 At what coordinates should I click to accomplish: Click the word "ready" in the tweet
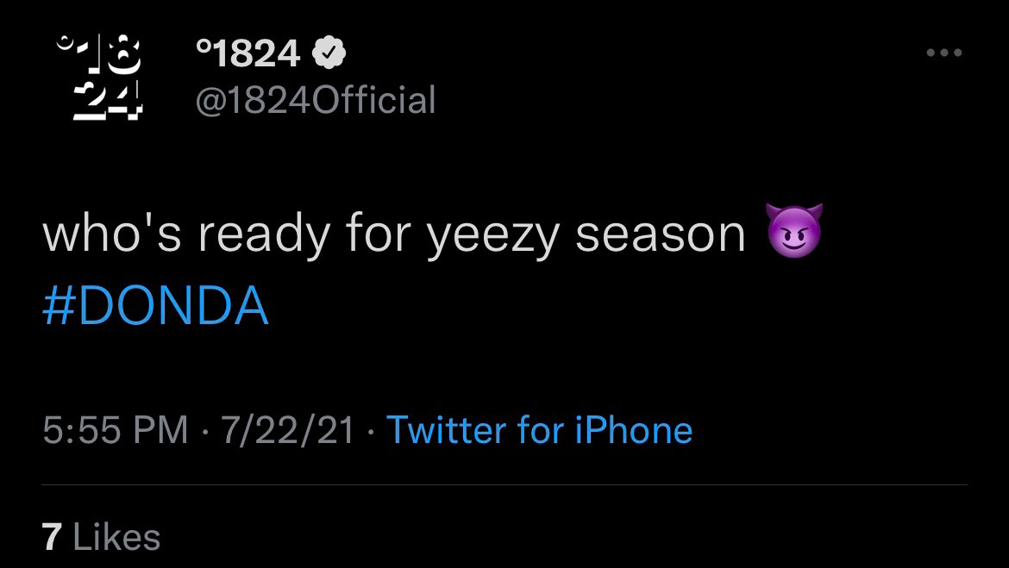(262, 233)
